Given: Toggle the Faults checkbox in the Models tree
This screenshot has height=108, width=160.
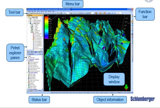Looking at the screenshot, I should coord(34,26).
